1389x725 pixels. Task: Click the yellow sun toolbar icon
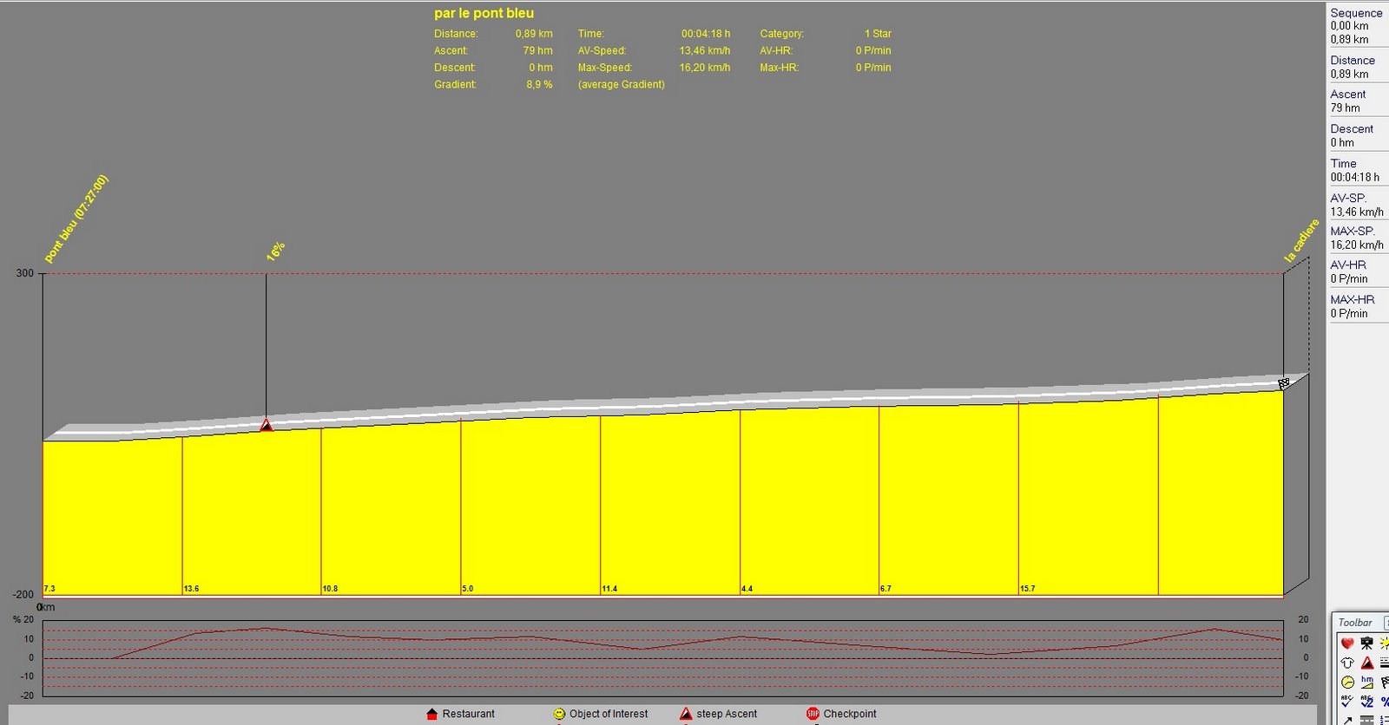coord(1385,643)
